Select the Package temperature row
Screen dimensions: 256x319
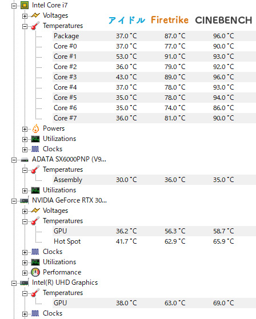[154, 36]
